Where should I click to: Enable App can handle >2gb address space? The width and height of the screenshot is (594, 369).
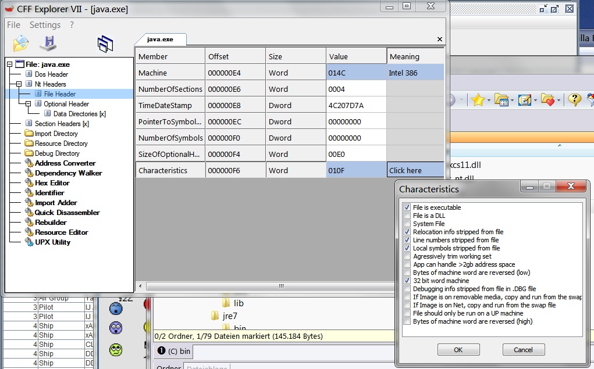tap(407, 264)
